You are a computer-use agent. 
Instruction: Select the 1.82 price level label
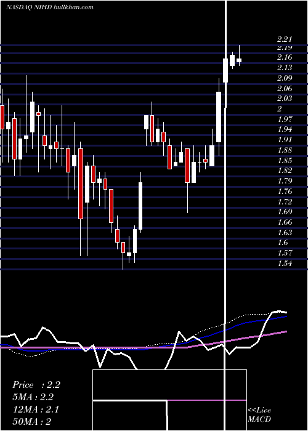(x=285, y=171)
